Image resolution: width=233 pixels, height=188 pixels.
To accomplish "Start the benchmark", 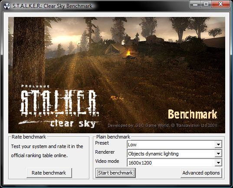I will 115,173.
